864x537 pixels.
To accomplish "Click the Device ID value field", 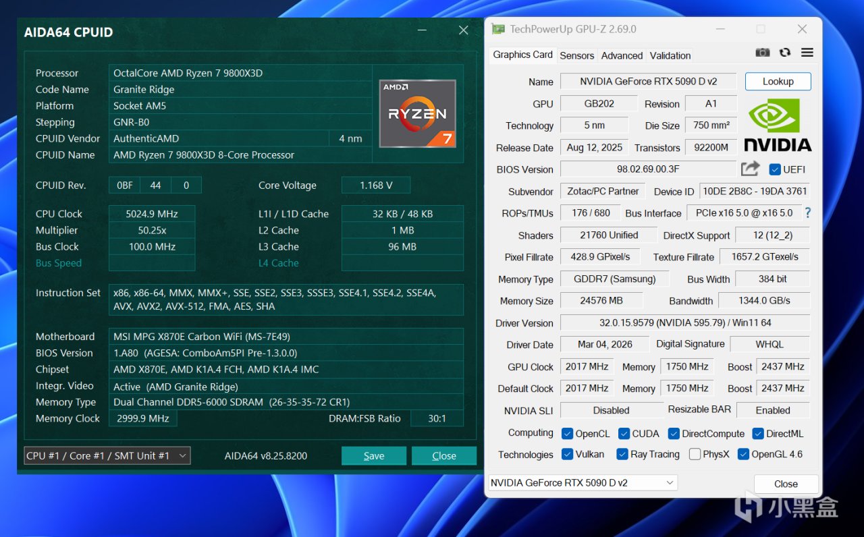I will click(755, 191).
